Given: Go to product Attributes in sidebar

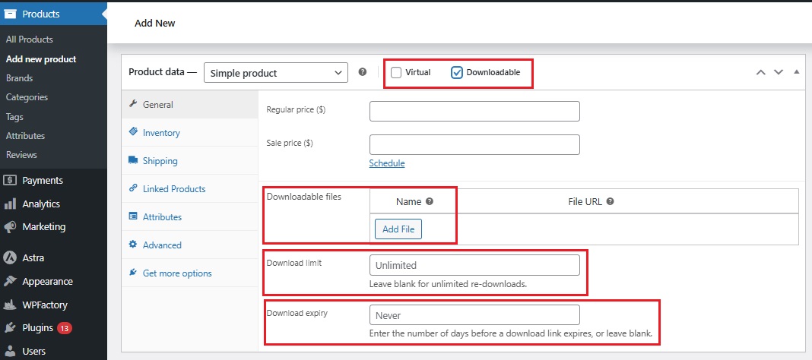Looking at the screenshot, I should [25, 136].
